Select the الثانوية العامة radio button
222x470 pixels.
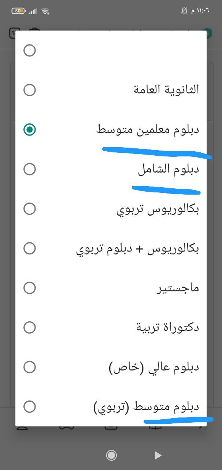tap(29, 90)
